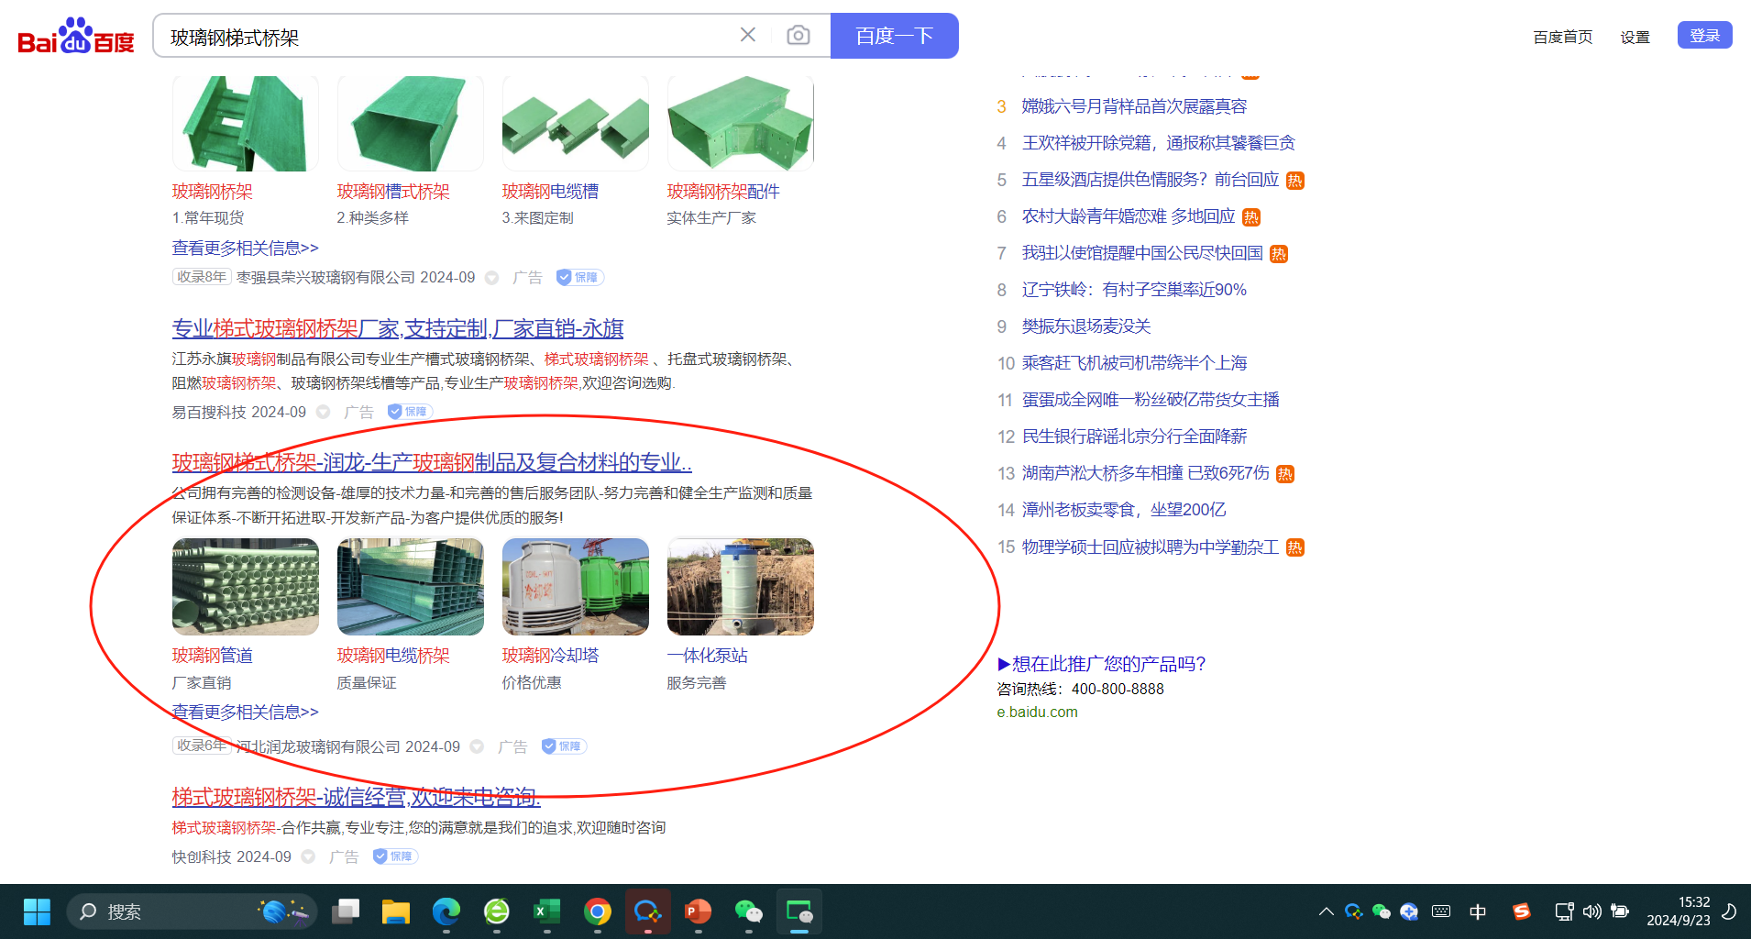Viewport: 1751px width, 939px height.
Task: Toggle the 中 Chinese input mode indicator
Action: tap(1478, 911)
